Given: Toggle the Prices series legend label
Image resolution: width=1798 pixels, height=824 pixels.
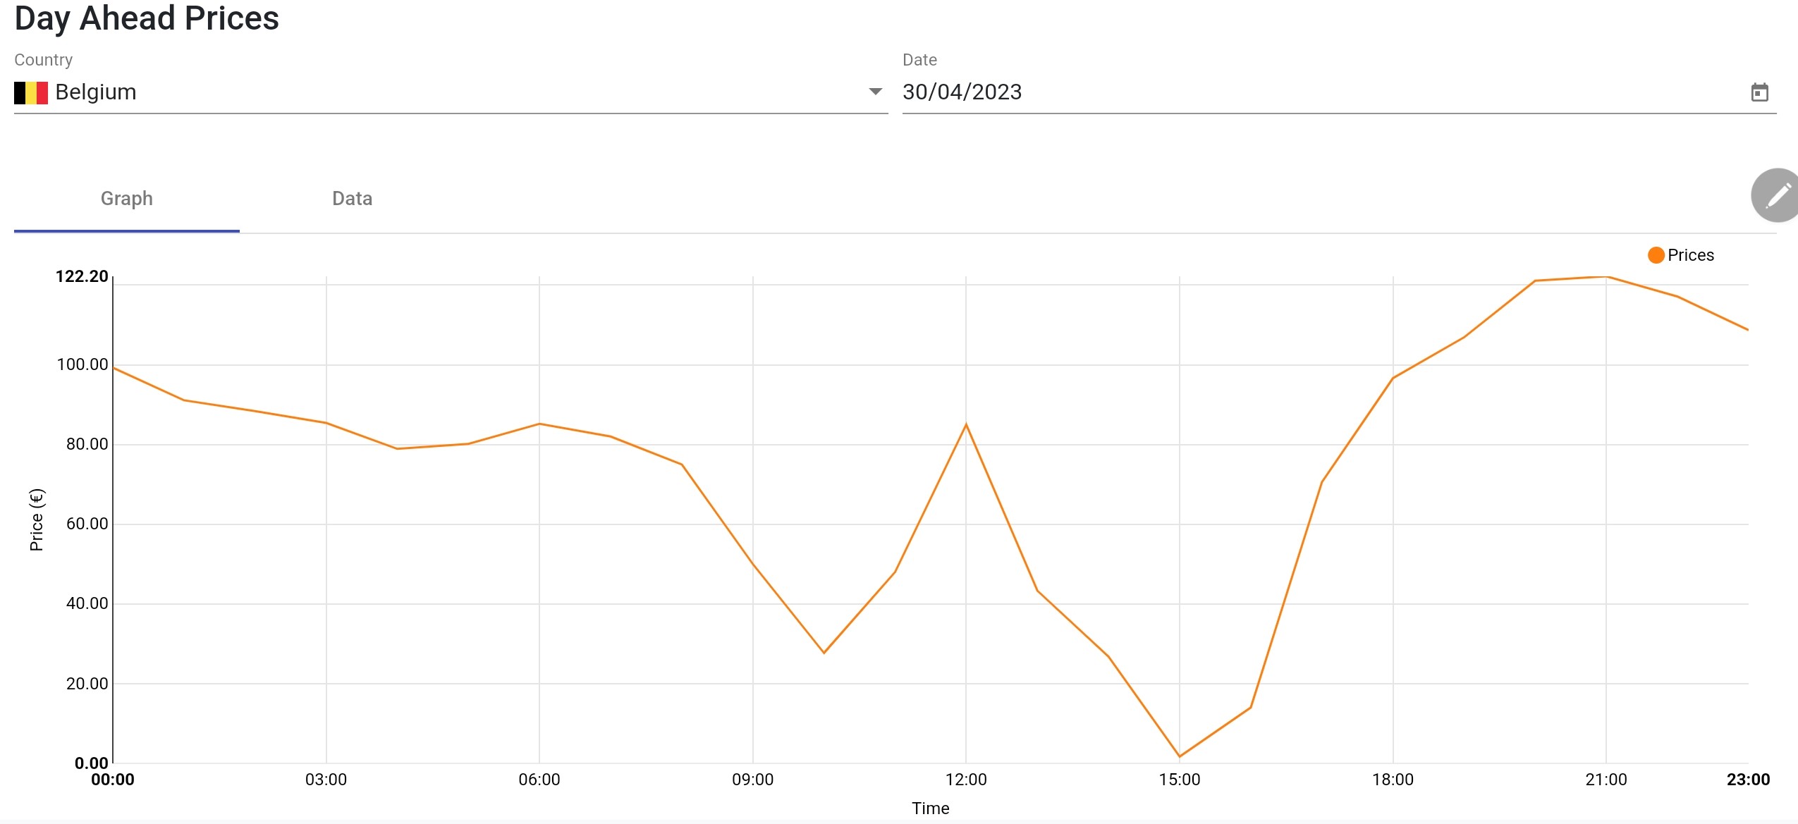Looking at the screenshot, I should [x=1690, y=255].
